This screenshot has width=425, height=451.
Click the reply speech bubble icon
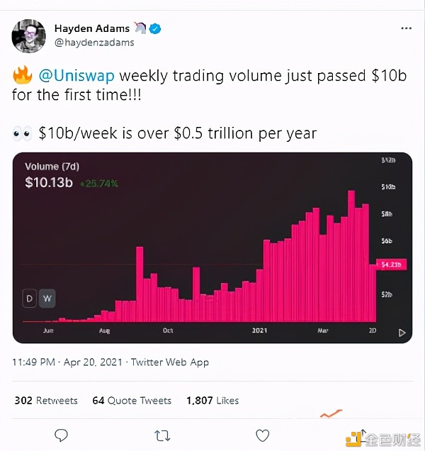(61, 435)
